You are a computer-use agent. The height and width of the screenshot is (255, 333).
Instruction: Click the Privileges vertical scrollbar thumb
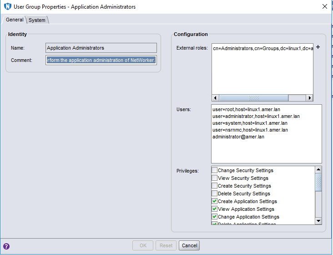tap(318, 183)
